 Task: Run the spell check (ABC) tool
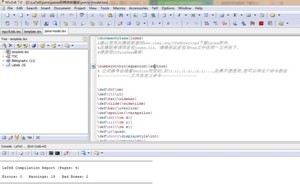pyautogui.click(x=82, y=15)
